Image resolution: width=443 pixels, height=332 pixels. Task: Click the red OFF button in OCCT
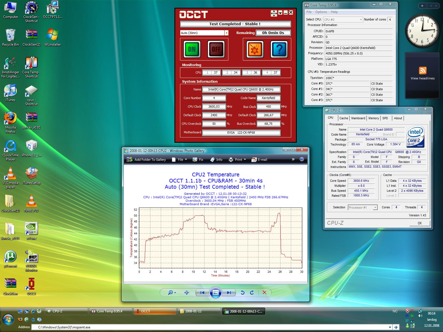point(216,49)
